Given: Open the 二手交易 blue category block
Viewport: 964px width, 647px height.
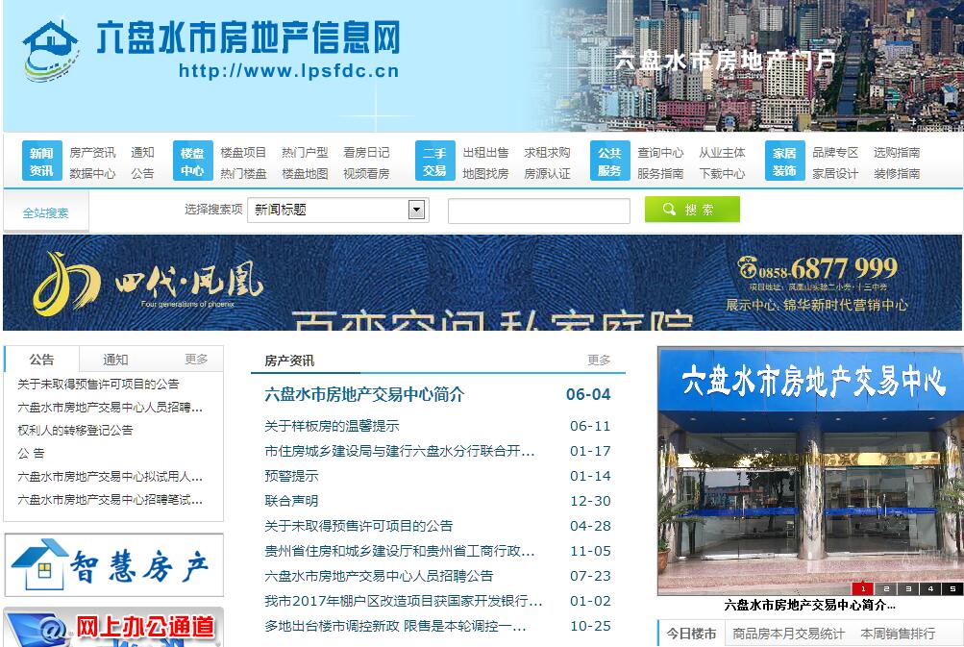Looking at the screenshot, I should [x=434, y=162].
